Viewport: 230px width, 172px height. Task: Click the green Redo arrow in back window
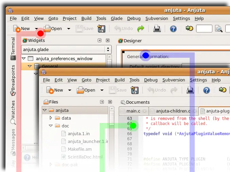tap(141, 28)
